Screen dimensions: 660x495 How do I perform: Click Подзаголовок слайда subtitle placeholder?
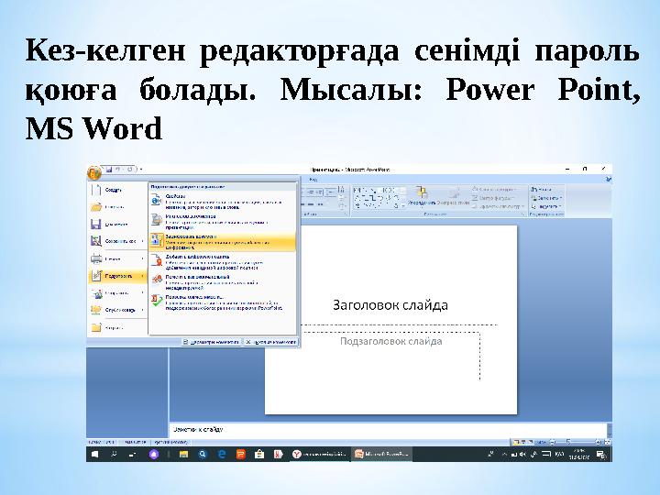point(391,341)
